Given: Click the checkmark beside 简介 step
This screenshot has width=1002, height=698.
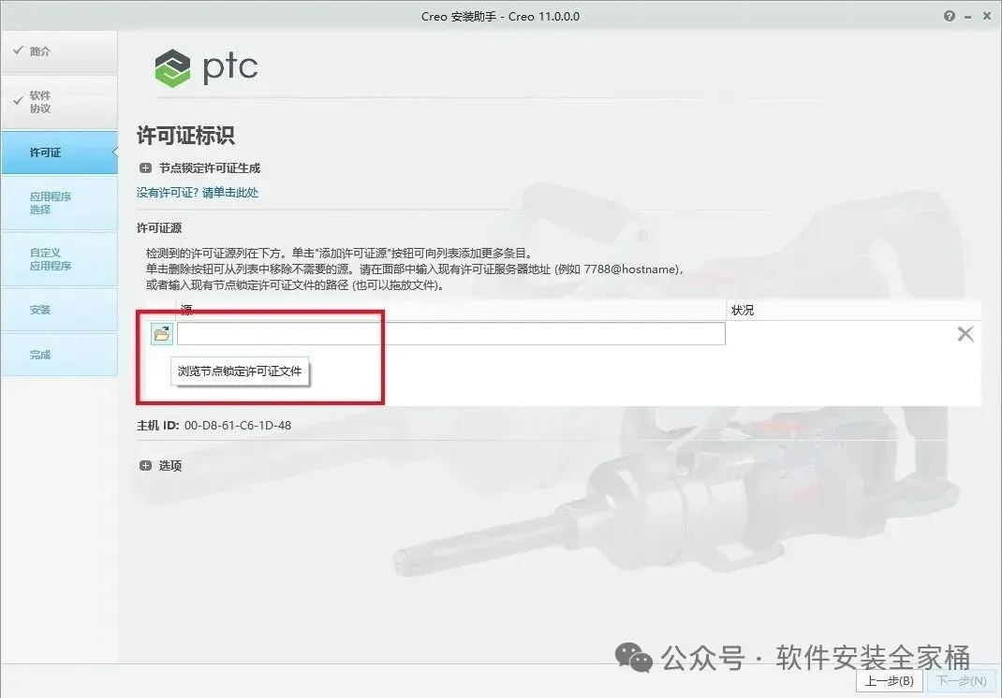Looking at the screenshot, I should [x=18, y=50].
